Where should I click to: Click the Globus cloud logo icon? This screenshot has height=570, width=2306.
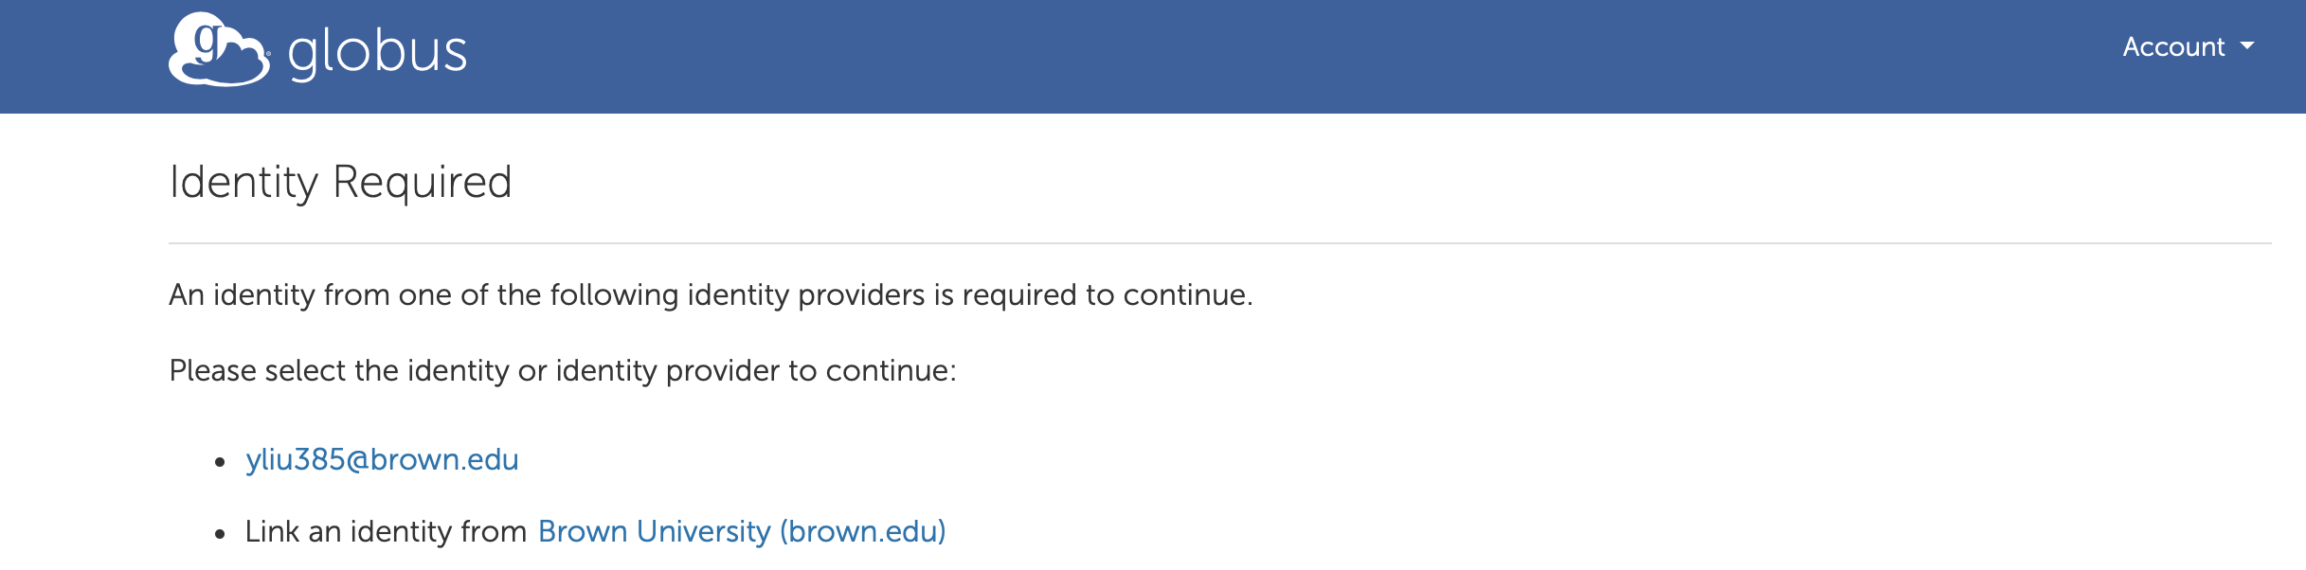tap(219, 49)
